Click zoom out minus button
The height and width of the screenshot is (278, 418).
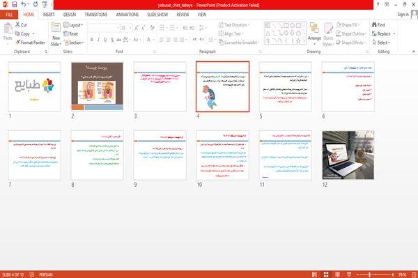point(358,275)
